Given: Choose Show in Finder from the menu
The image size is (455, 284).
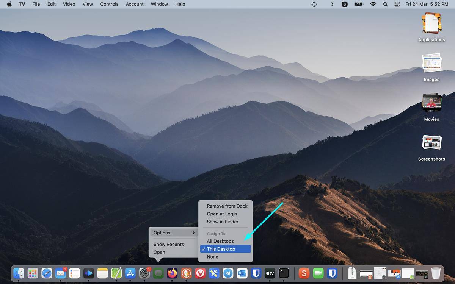Looking at the screenshot, I should pos(223,222).
